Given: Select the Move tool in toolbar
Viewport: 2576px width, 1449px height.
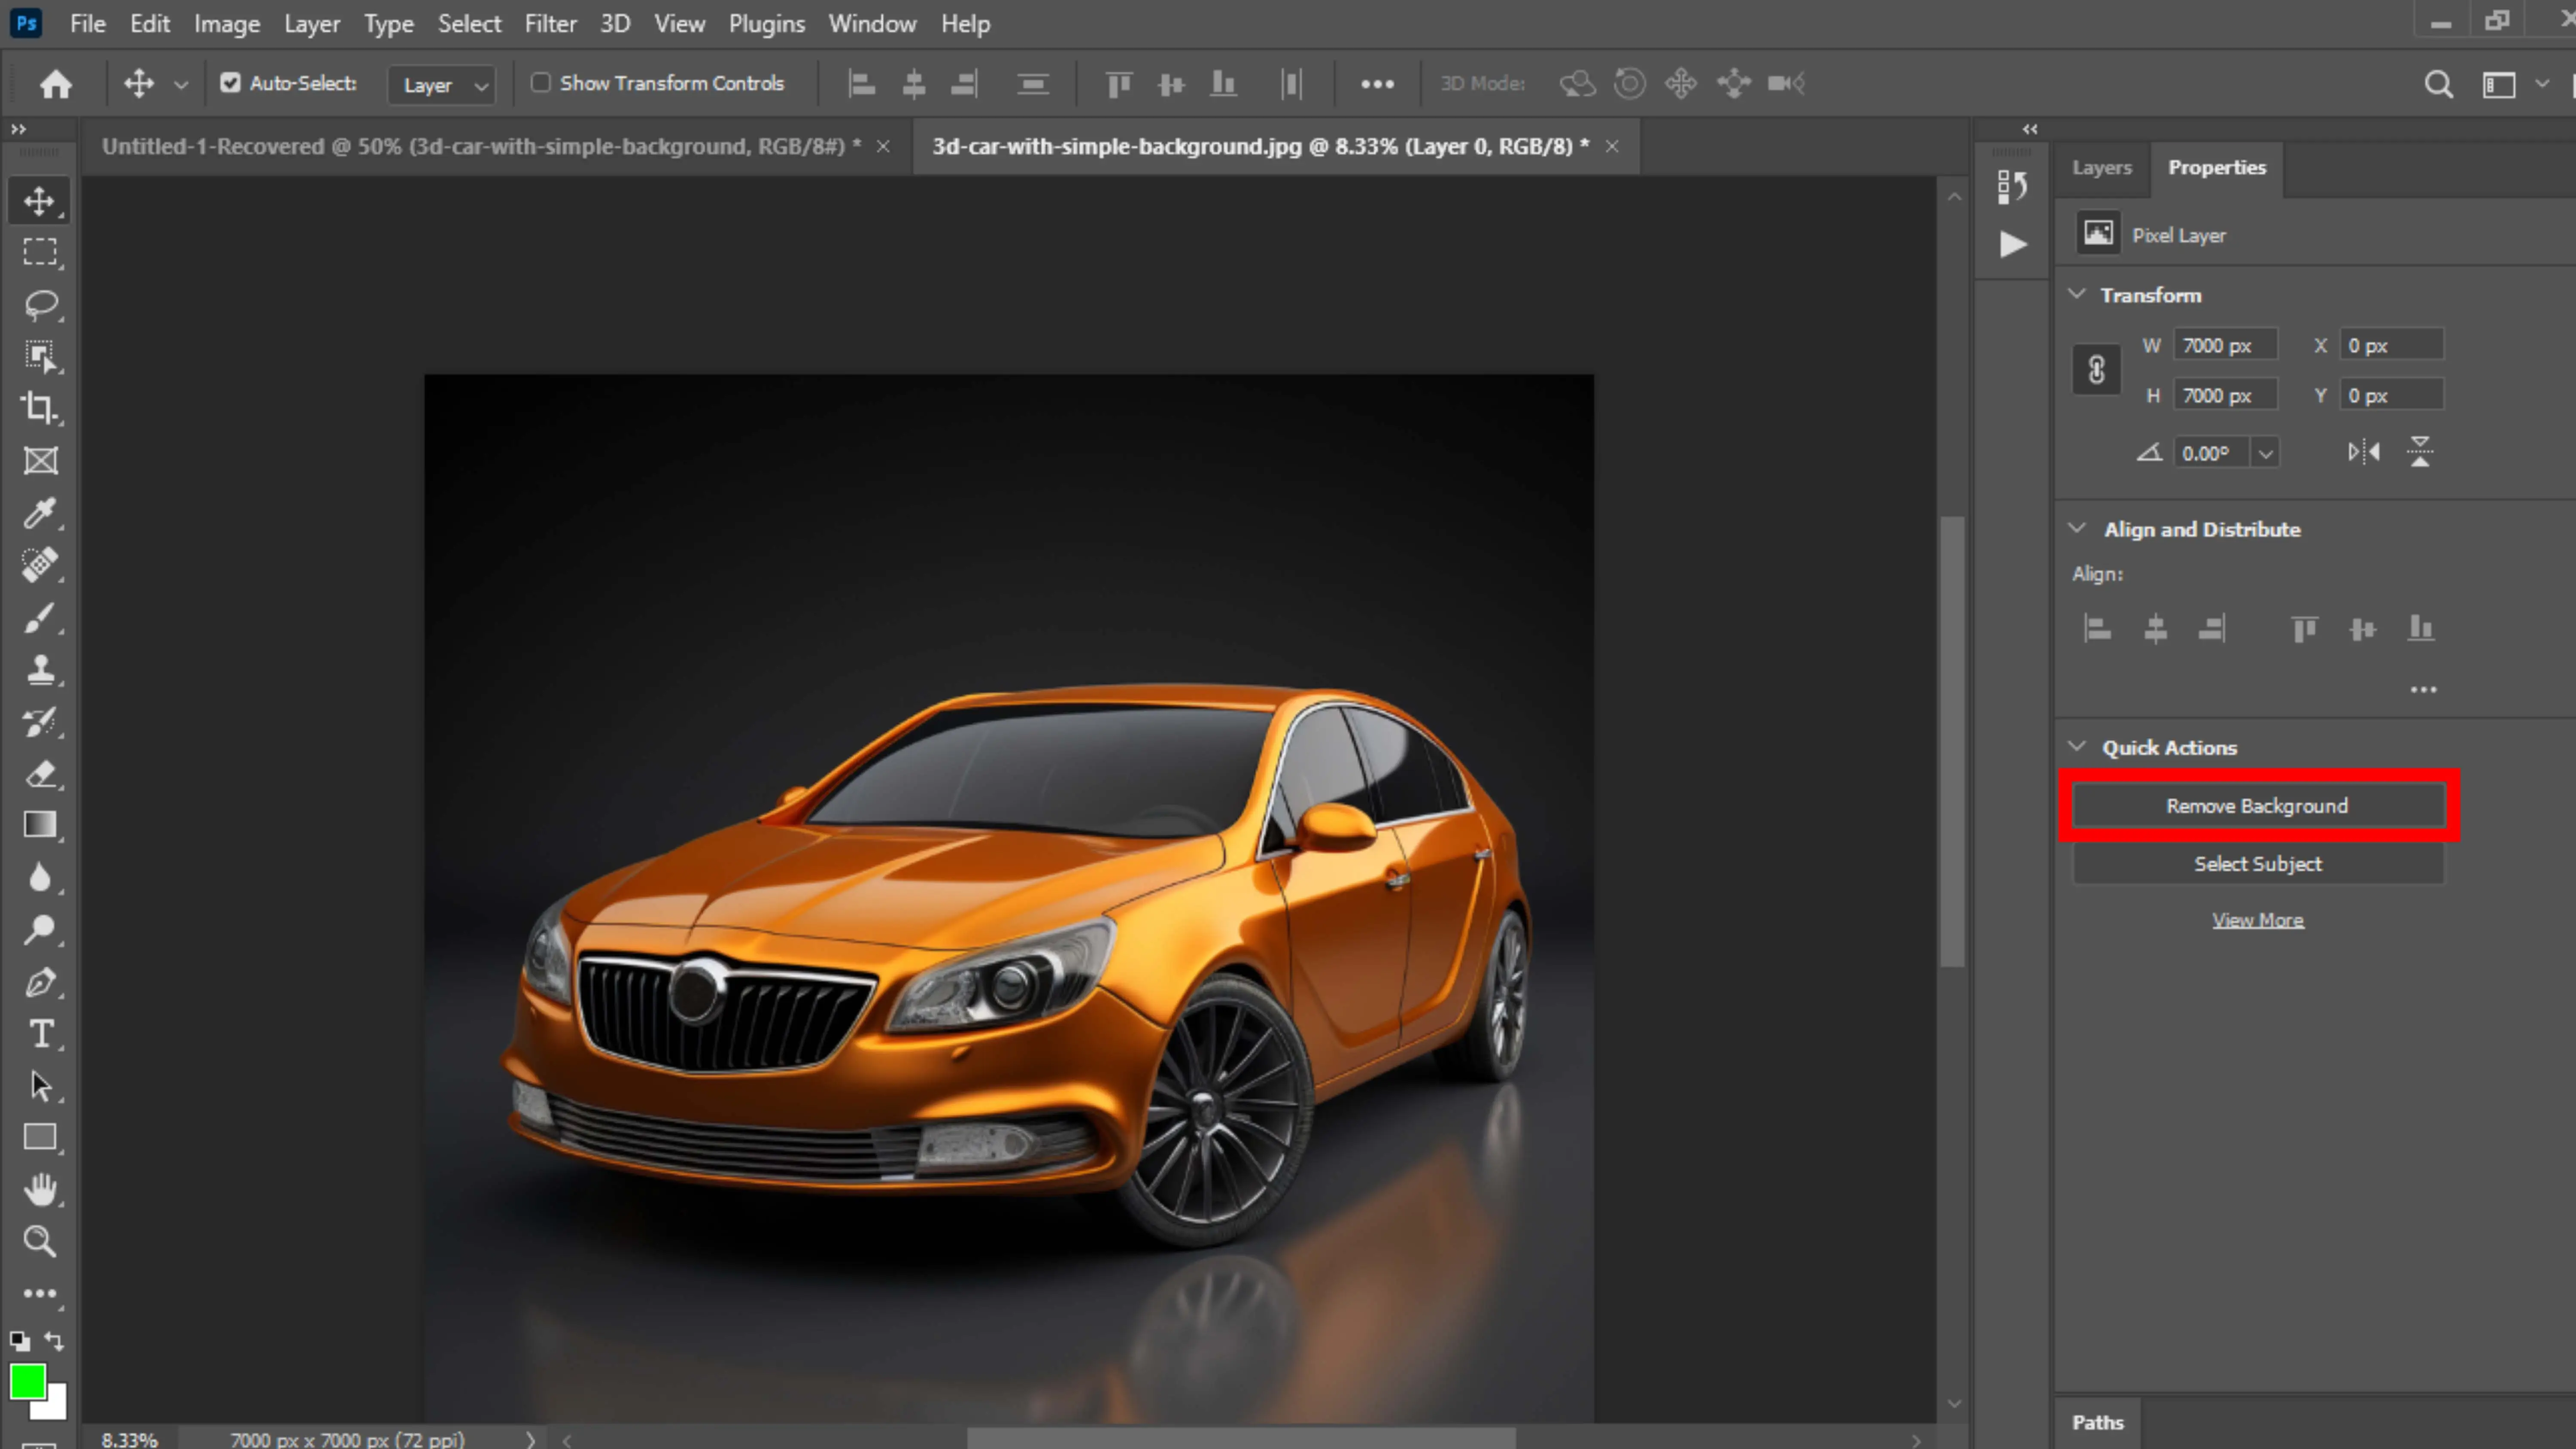Looking at the screenshot, I should pyautogui.click(x=40, y=200).
